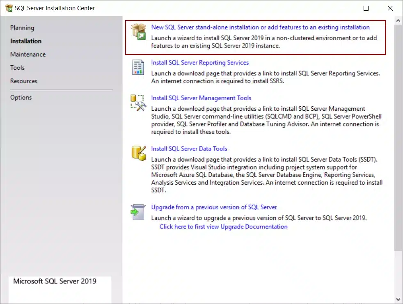
Task: Launch New SQL Server stand-alone installation link
Action: coord(260,27)
